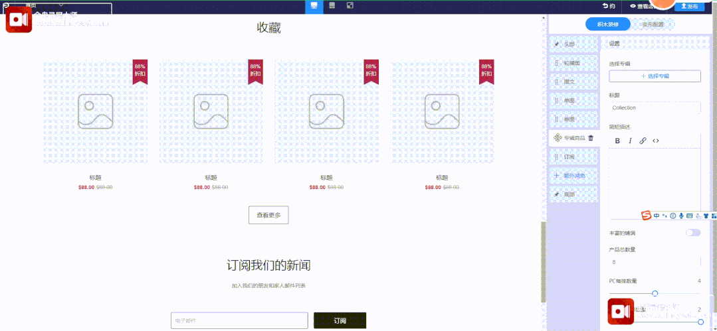Select the 图文 section row
This screenshot has width=717, height=331.
click(574, 82)
